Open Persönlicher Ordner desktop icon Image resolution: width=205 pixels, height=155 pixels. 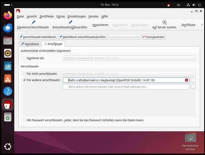[190, 142]
